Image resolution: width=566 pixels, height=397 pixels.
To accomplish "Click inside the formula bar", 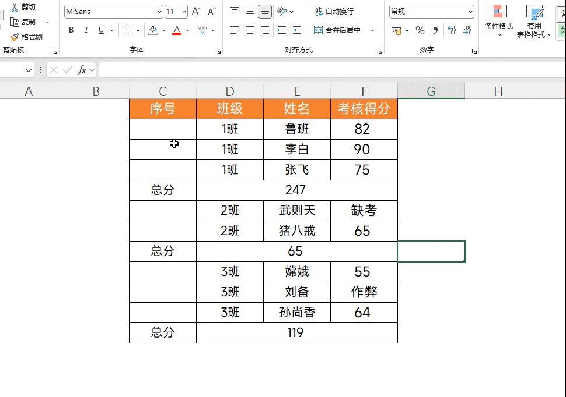I will point(332,70).
